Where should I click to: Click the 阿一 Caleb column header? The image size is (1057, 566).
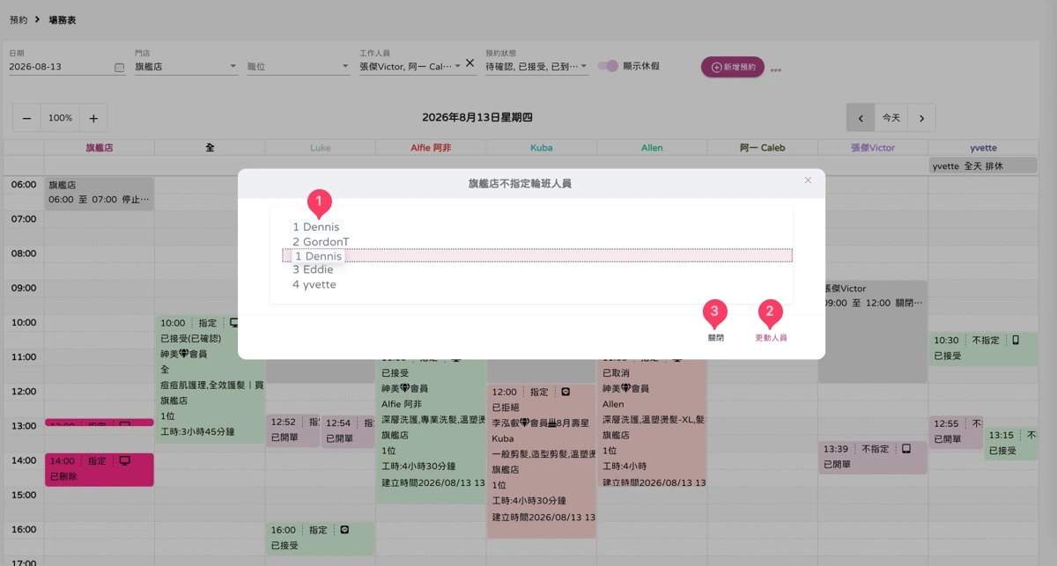(762, 148)
